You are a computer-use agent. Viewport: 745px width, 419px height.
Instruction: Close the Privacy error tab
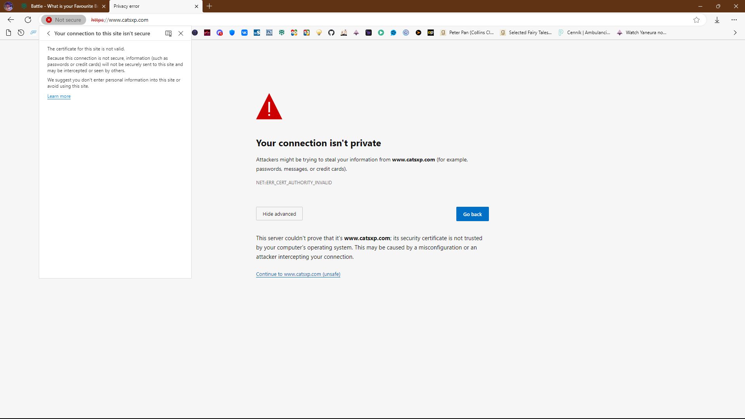pos(196,6)
